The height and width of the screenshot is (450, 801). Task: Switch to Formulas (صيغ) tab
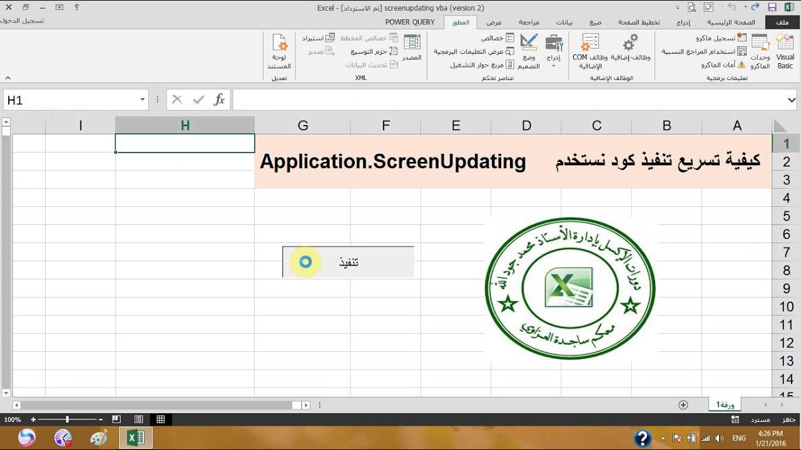coord(595,22)
